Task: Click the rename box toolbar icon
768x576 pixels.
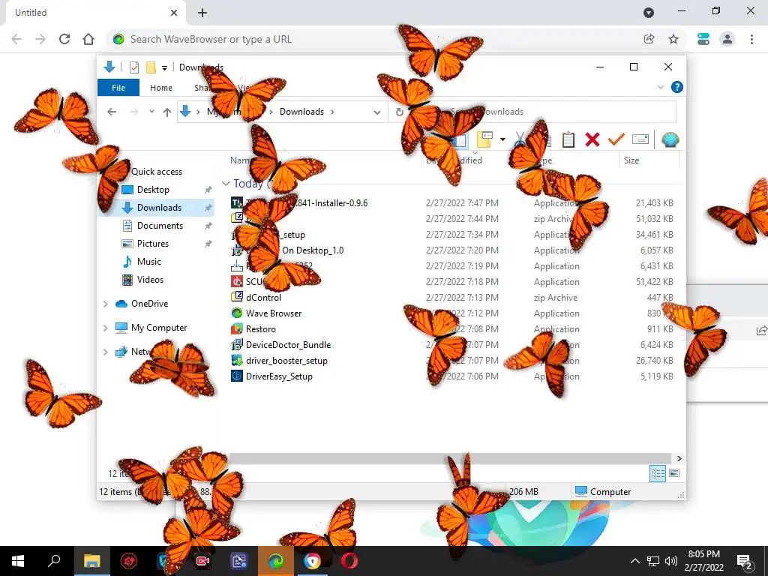Action: [640, 139]
